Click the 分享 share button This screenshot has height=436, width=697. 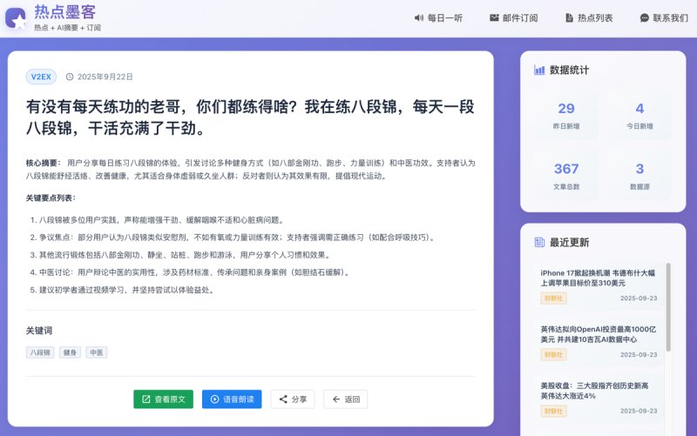tap(293, 399)
